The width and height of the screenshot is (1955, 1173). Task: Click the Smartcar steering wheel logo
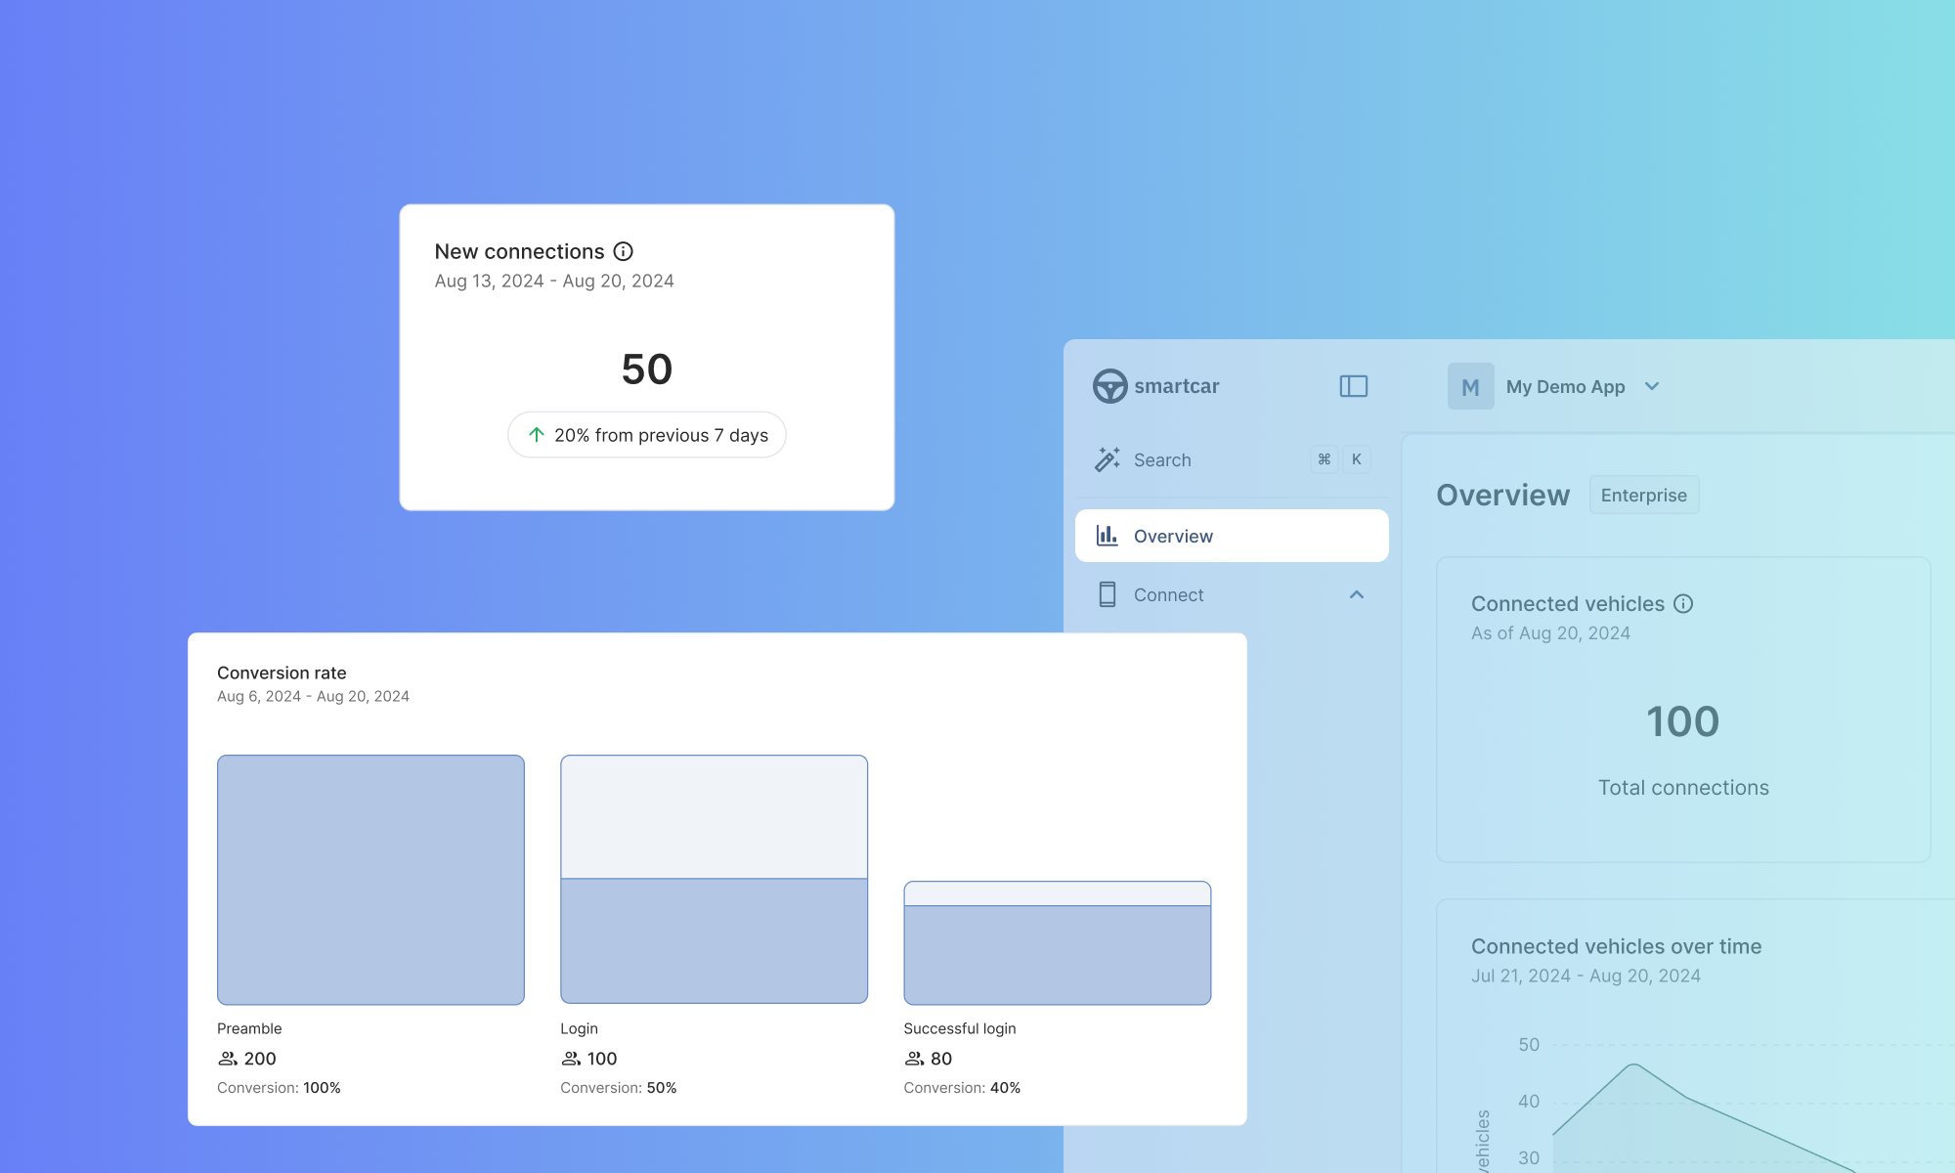tap(1109, 386)
